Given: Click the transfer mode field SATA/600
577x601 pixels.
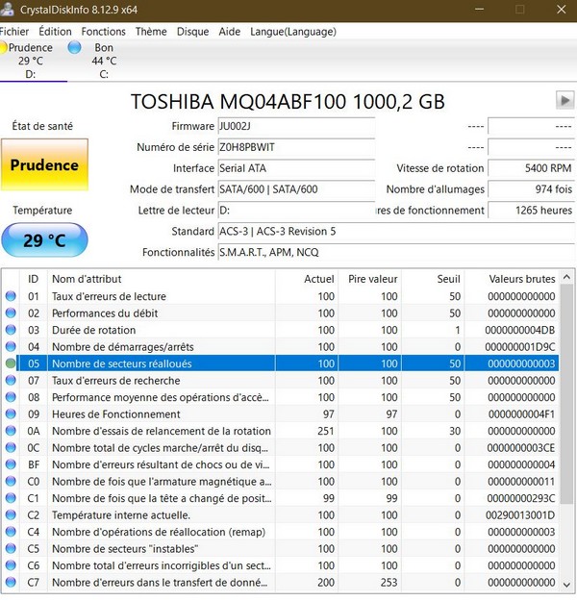Looking at the screenshot, I should [x=296, y=189].
